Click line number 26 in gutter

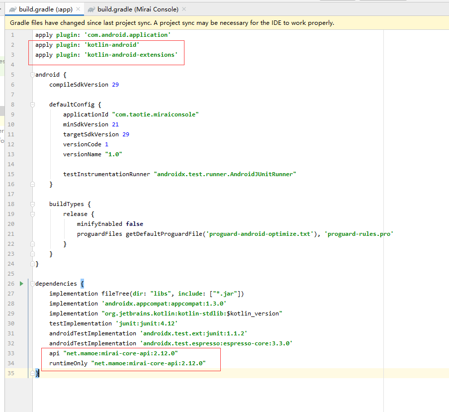tap(11, 284)
